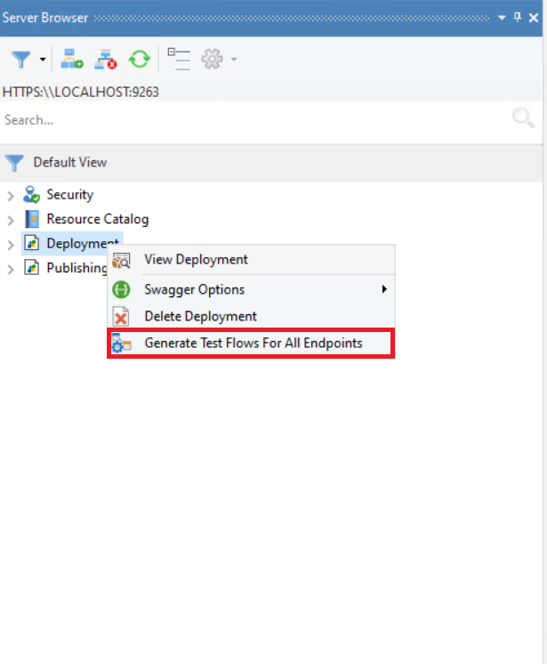Expand the Deployment tree node
Viewport: 547px width, 664px height.
pos(11,244)
